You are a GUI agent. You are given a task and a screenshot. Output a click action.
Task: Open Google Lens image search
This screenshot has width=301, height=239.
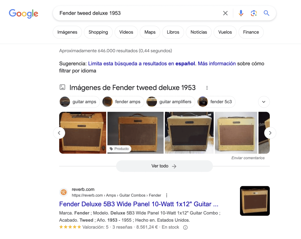pos(254,13)
